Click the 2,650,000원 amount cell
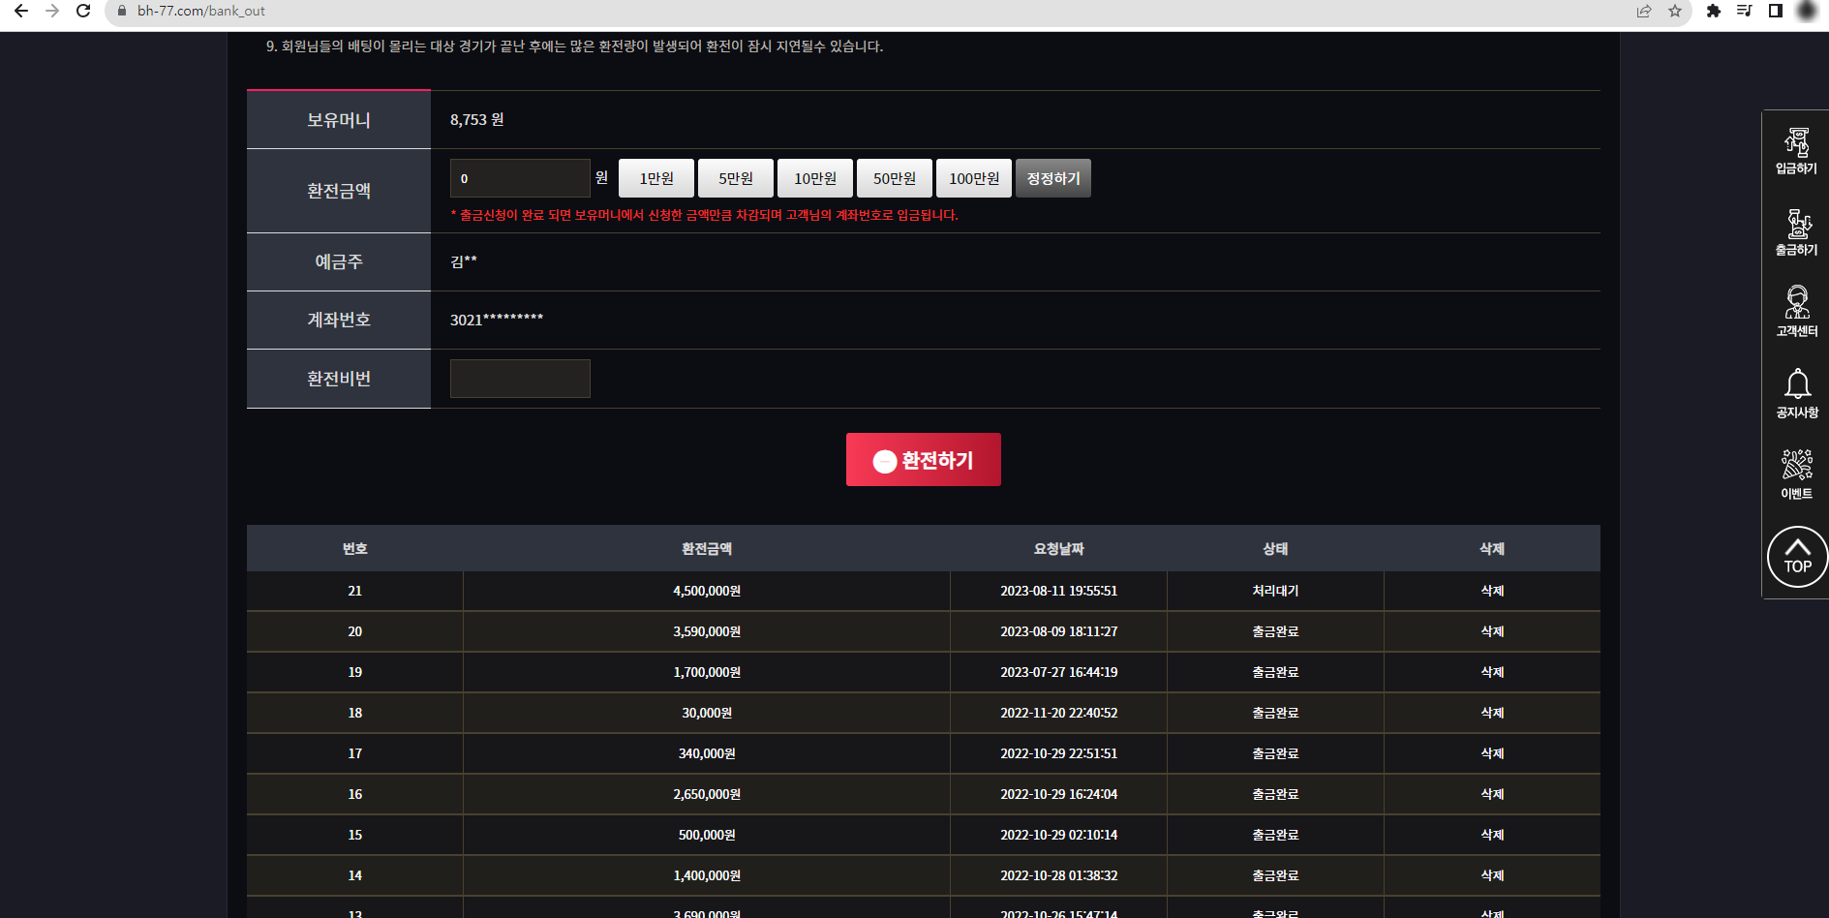This screenshot has height=918, width=1829. (707, 794)
